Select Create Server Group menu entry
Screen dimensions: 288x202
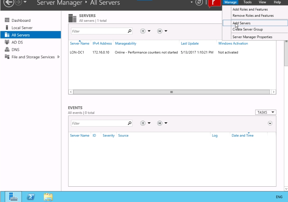[247, 29]
